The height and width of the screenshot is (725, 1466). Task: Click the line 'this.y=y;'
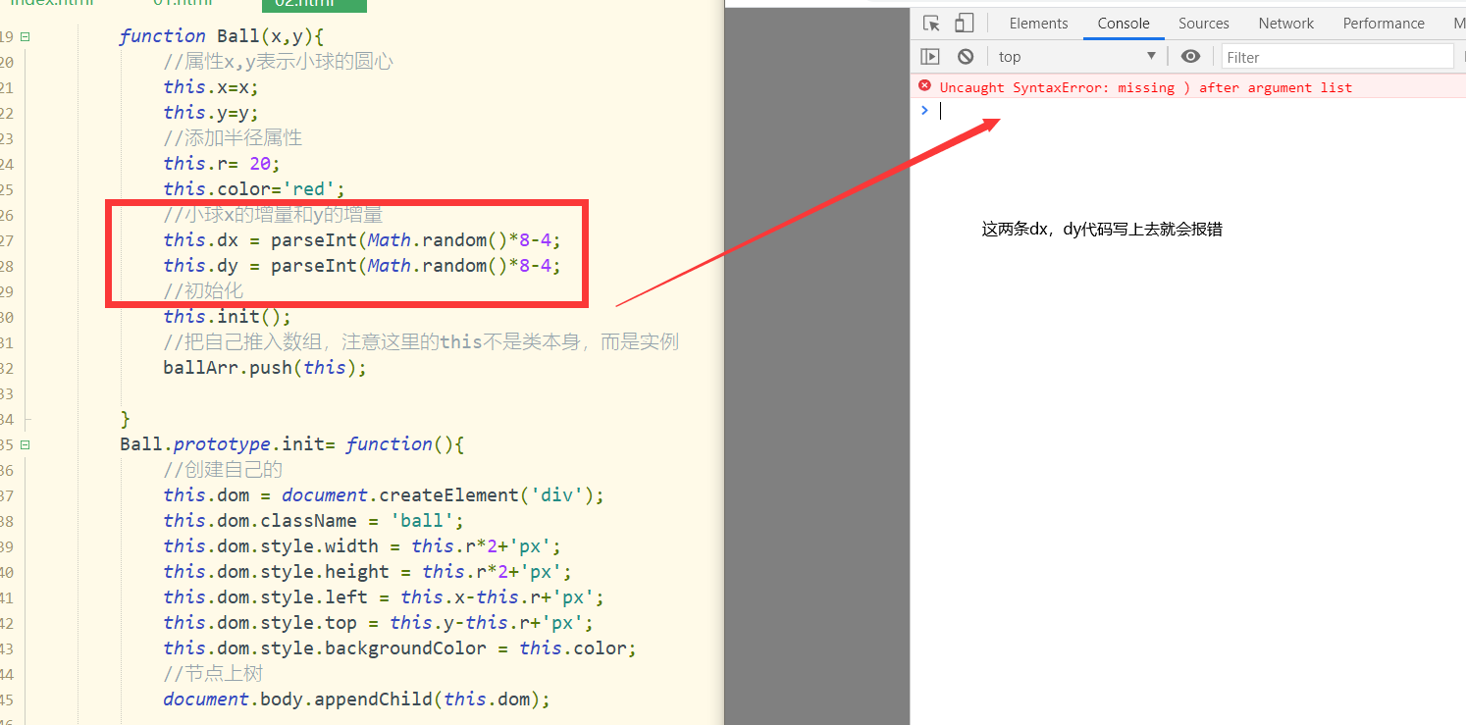(211, 113)
